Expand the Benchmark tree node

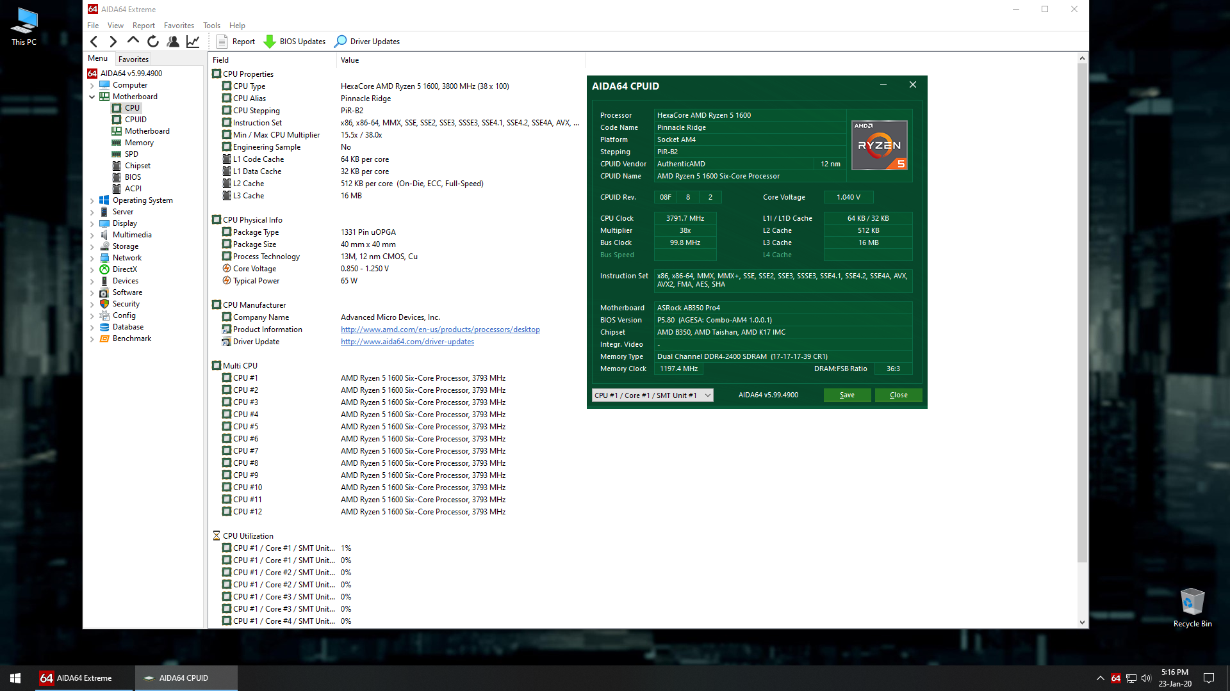92,338
